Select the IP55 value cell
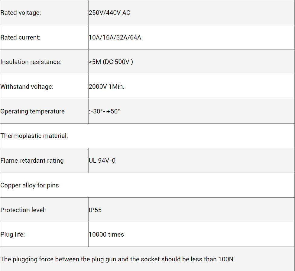This screenshot has width=295, height=271. (x=95, y=210)
